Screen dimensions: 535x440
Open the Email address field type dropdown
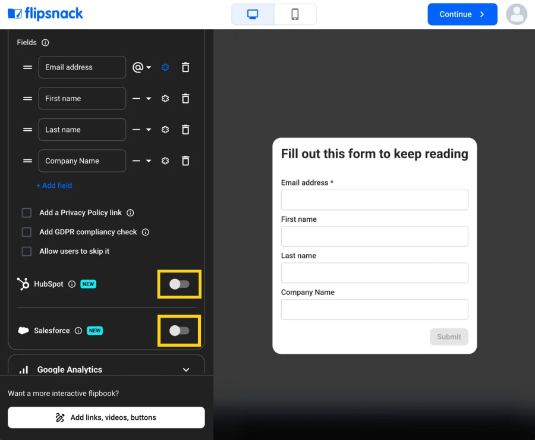tap(143, 67)
